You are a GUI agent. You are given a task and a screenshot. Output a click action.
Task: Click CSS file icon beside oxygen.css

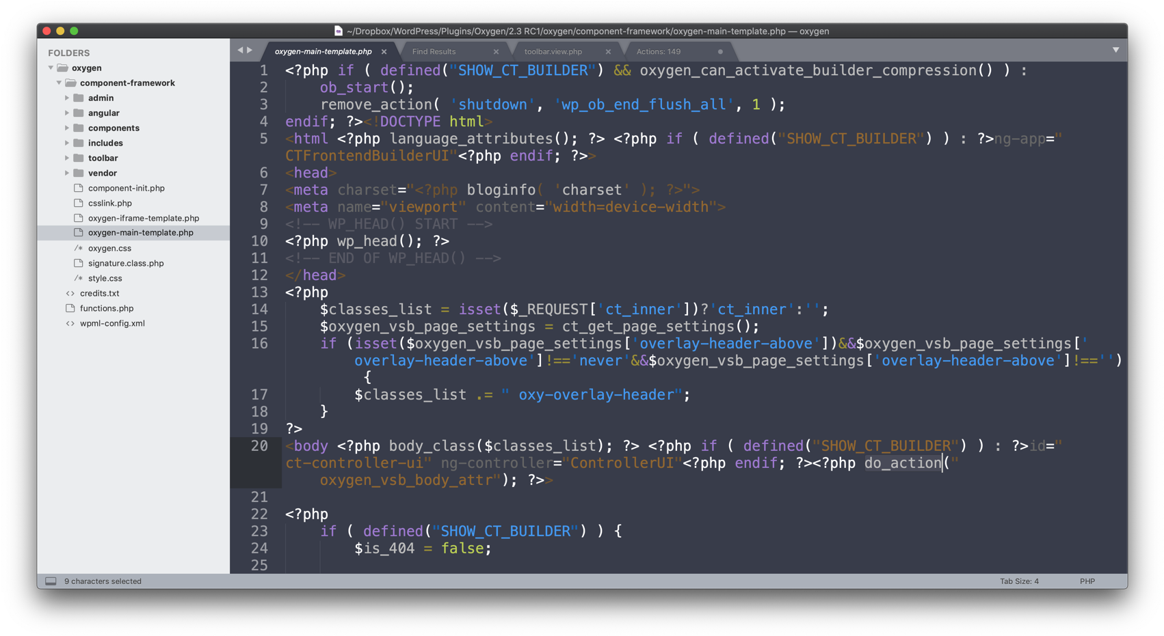pos(79,248)
